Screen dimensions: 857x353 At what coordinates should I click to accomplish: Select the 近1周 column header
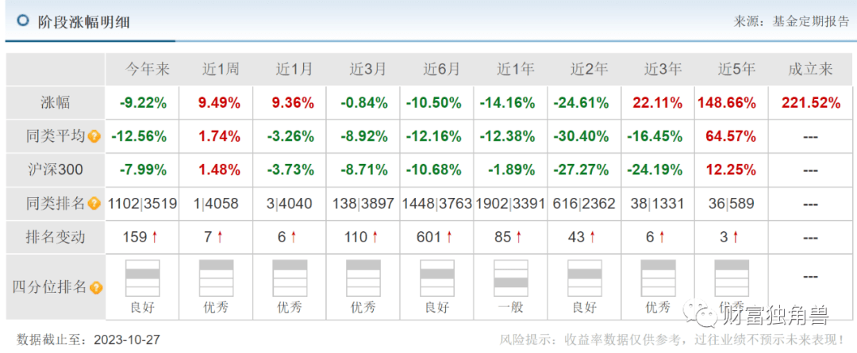[219, 70]
